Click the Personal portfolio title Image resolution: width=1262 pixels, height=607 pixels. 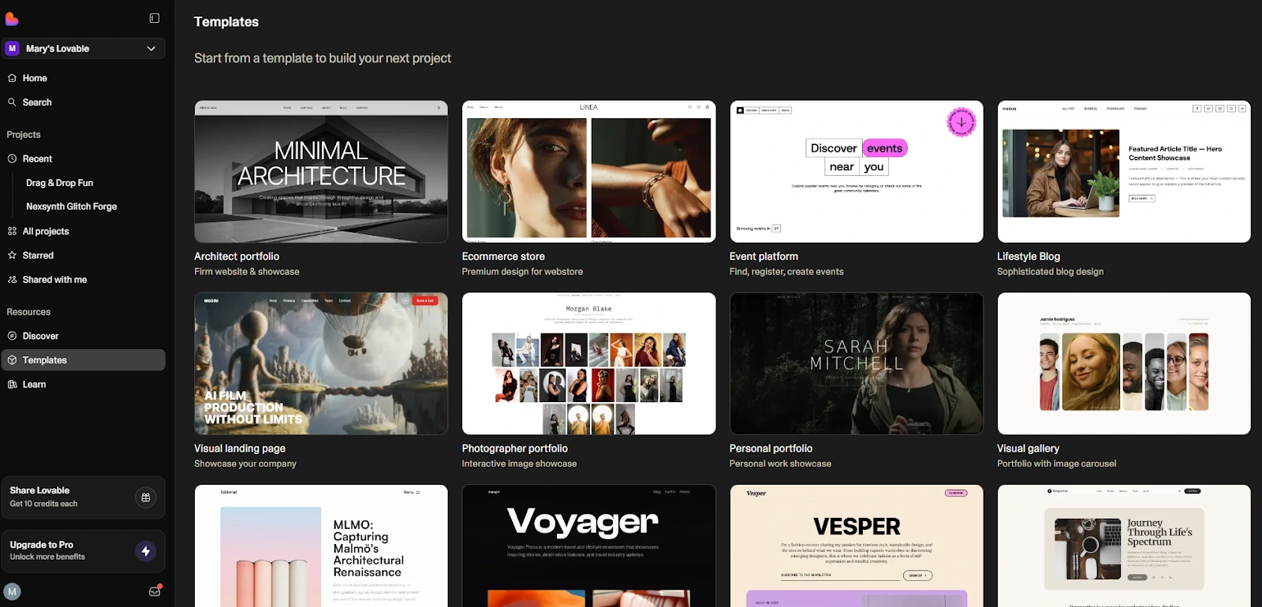(x=771, y=449)
